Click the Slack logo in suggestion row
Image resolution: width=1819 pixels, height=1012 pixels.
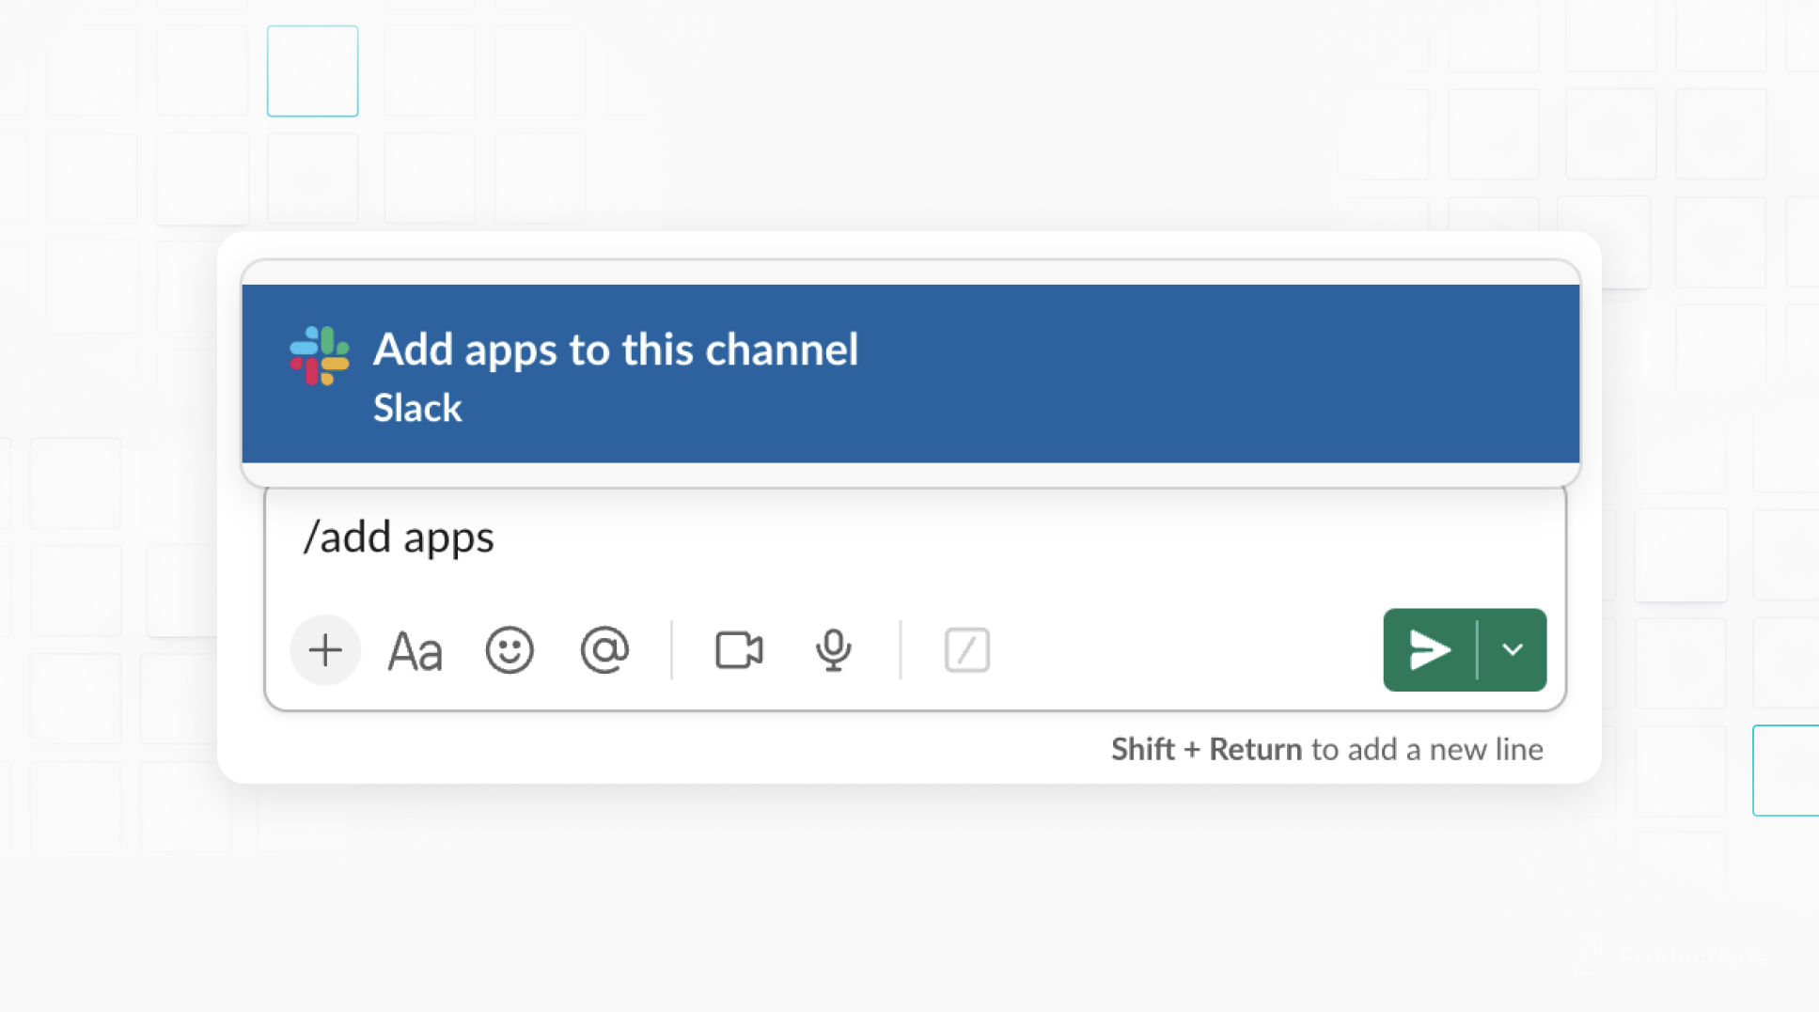tap(320, 356)
